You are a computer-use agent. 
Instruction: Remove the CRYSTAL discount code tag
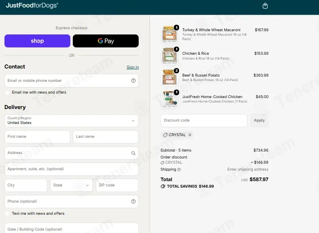point(190,135)
